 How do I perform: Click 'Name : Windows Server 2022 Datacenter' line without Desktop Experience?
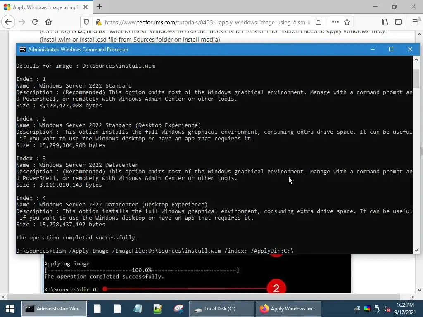77,165
